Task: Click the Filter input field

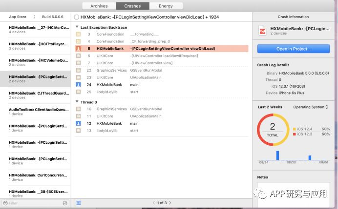Action: tap(35, 203)
